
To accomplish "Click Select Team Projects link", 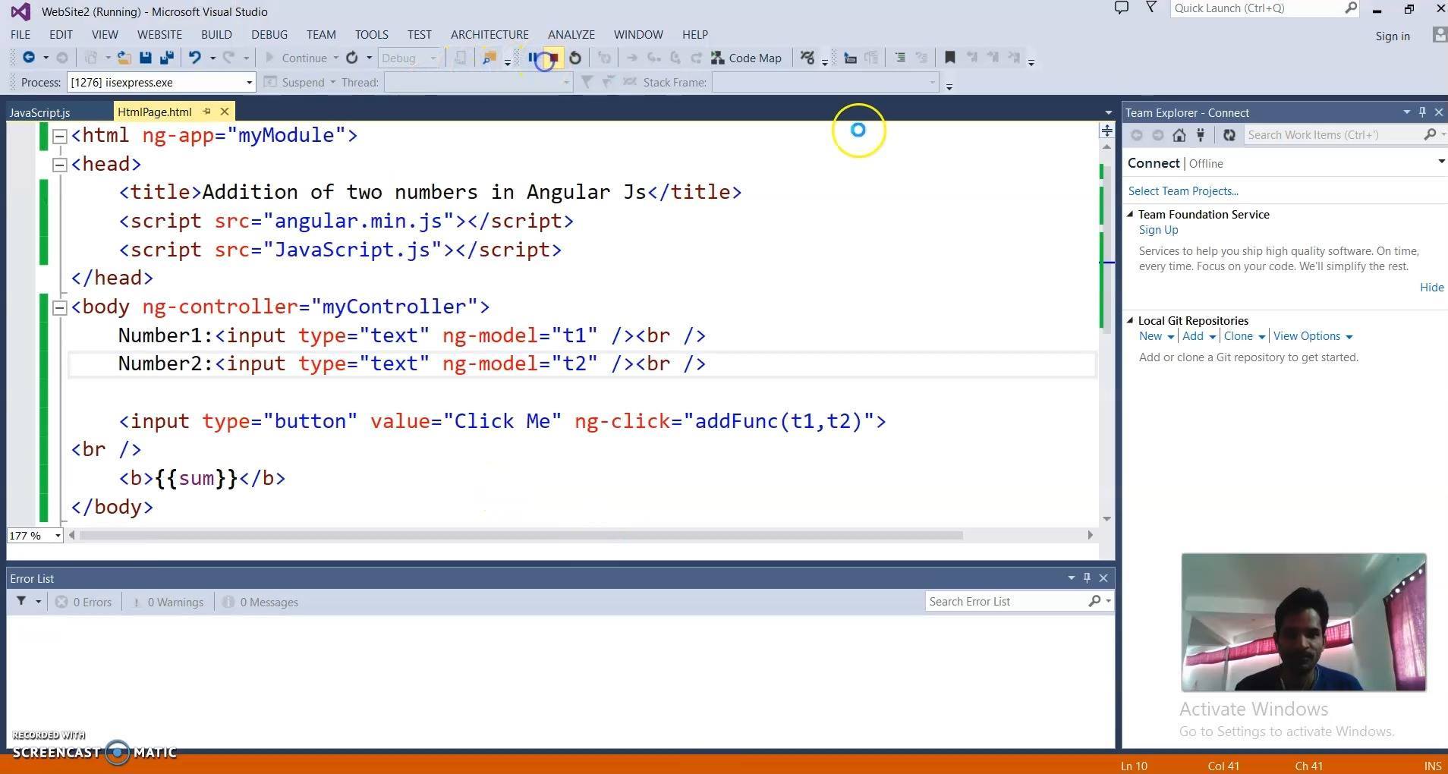I will click(x=1183, y=191).
